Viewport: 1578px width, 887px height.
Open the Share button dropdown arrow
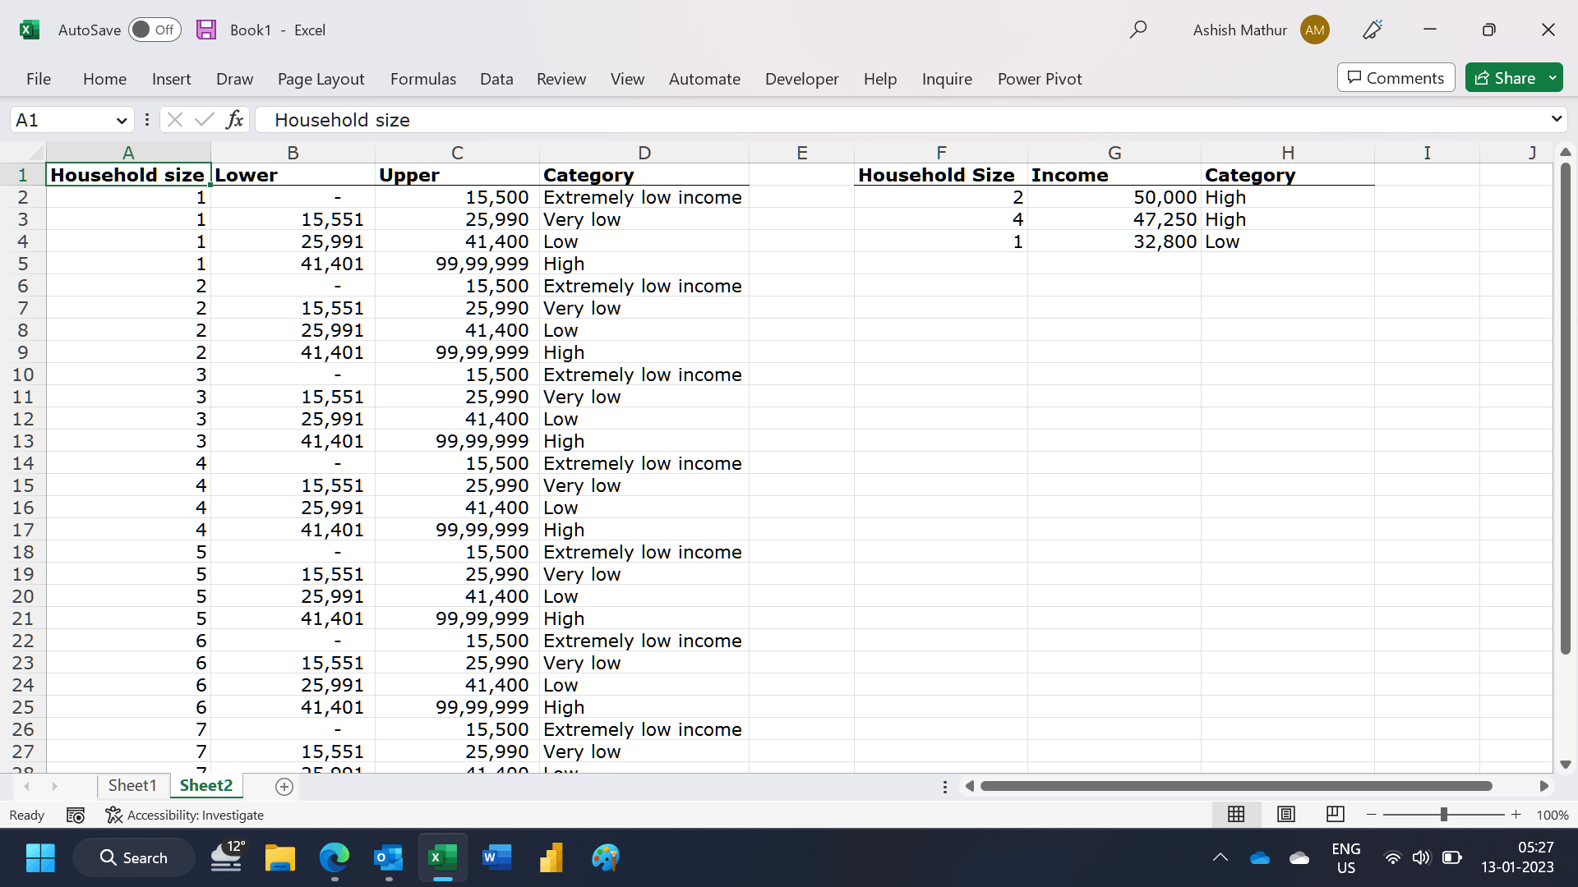tap(1553, 78)
